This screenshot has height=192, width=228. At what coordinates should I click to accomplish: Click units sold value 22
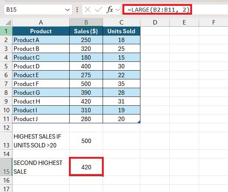[121, 75]
